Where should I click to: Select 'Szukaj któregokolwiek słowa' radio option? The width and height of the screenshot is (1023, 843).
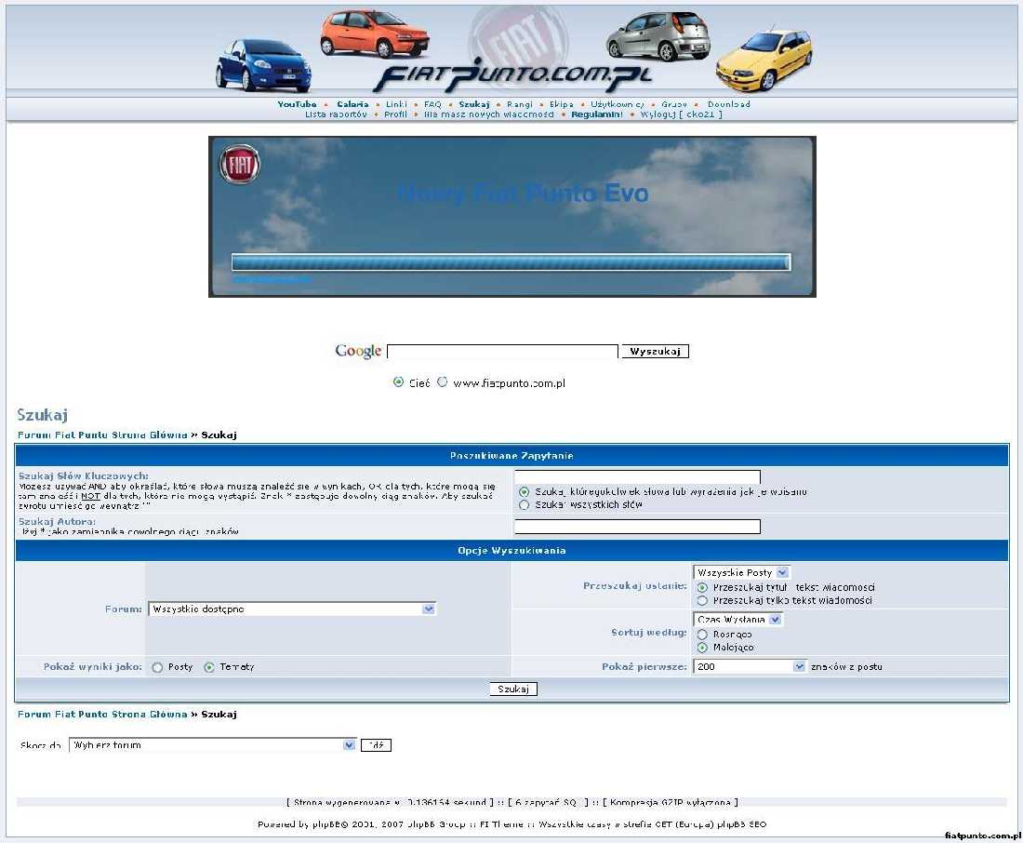(x=524, y=491)
